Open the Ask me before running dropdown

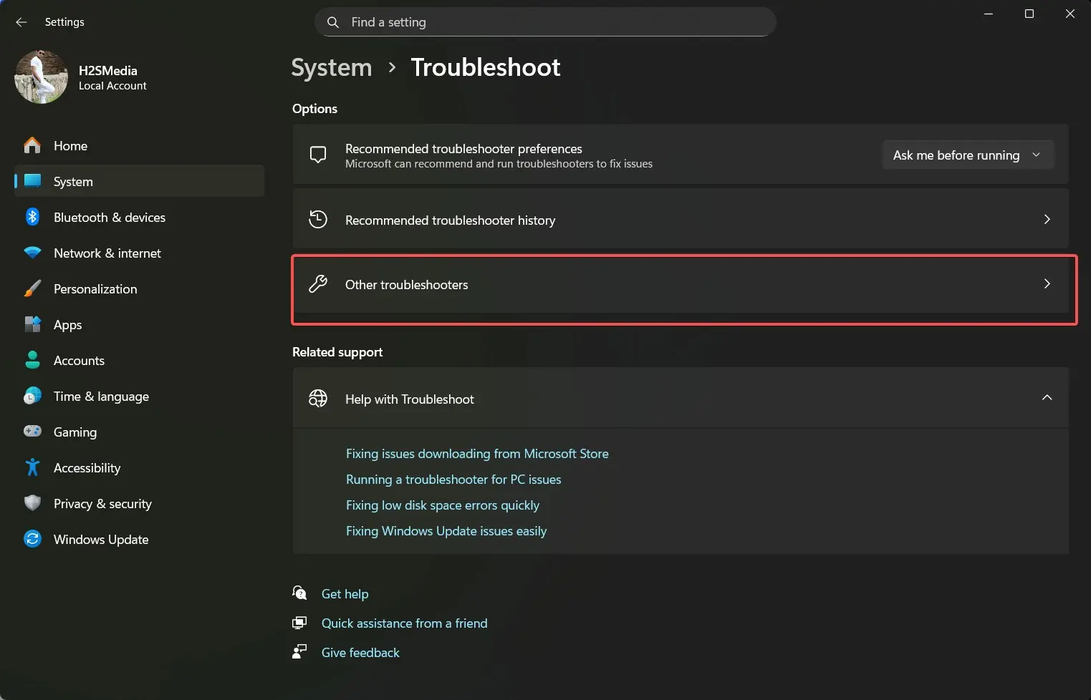(968, 155)
